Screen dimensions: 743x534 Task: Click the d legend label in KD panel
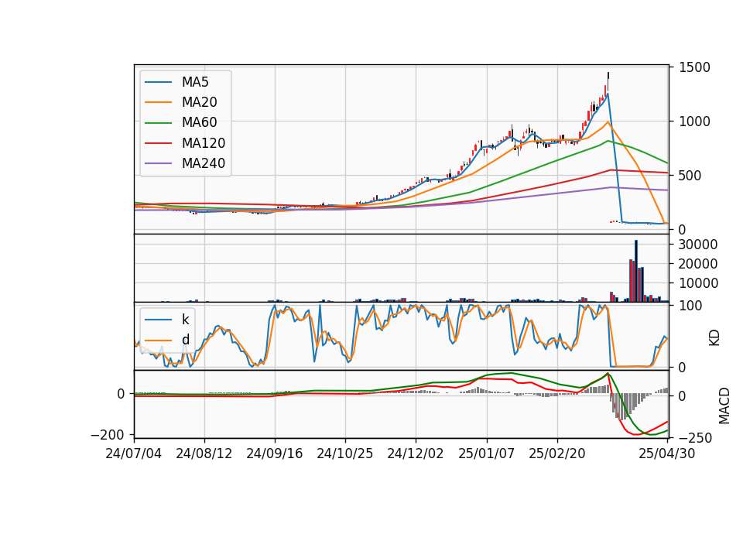(185, 340)
